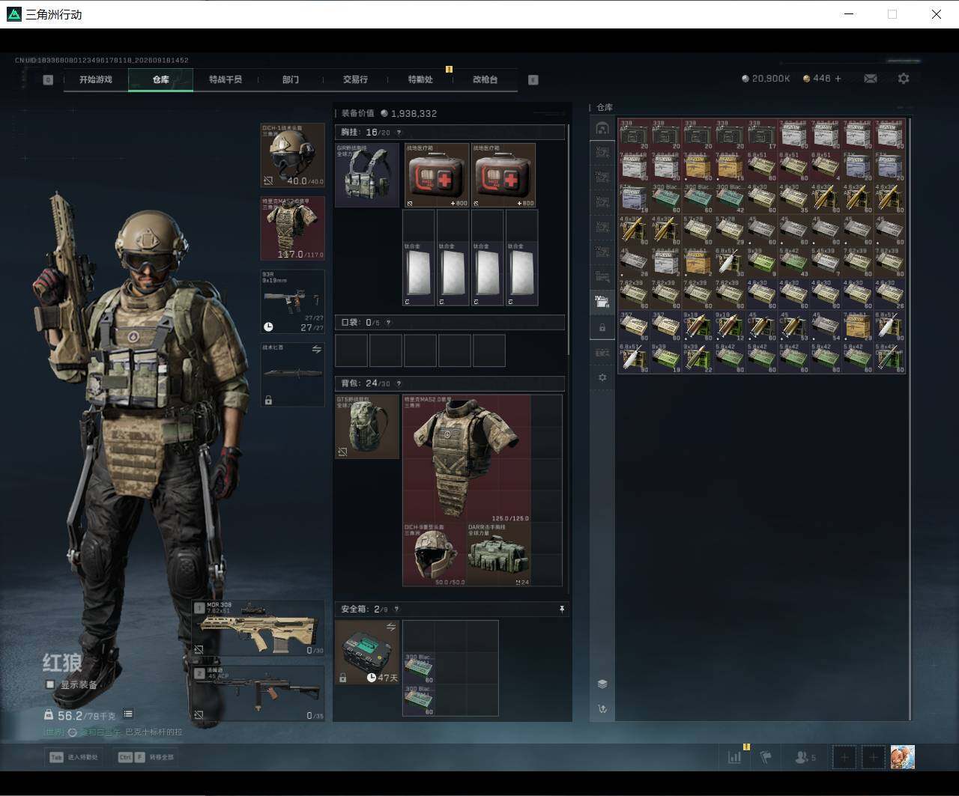Screen dimensions: 959x796
Task: Click the 20,900K currency balance
Action: tap(766, 79)
